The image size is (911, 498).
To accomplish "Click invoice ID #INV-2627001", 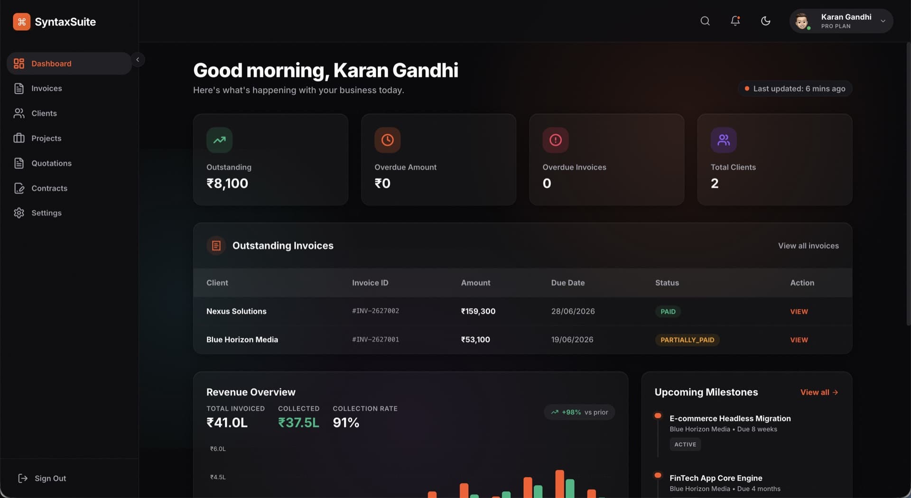I will [x=375, y=340].
